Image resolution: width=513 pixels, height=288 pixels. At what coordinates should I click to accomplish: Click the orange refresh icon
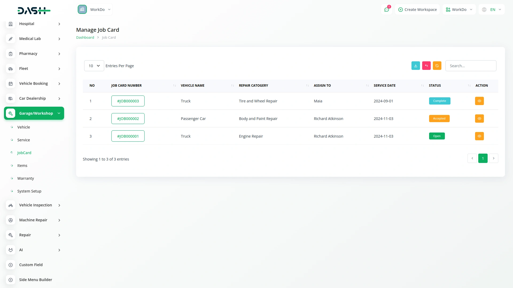click(437, 66)
